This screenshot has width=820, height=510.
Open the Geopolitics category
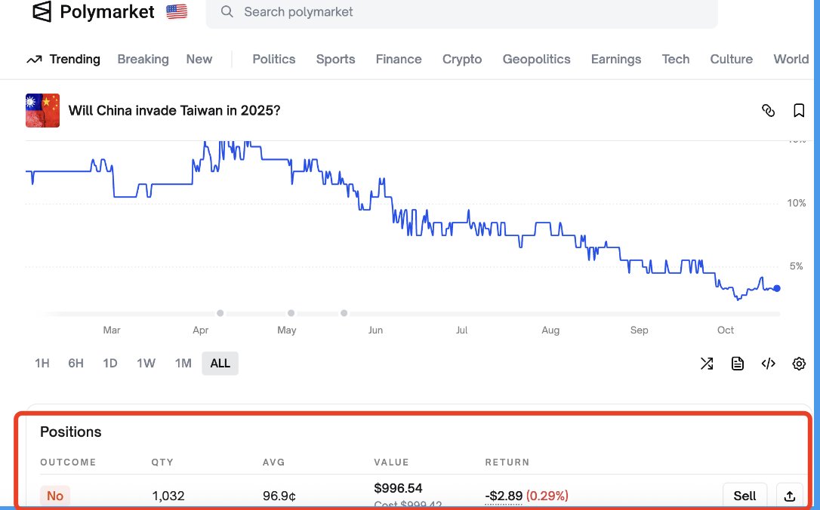[x=536, y=59]
